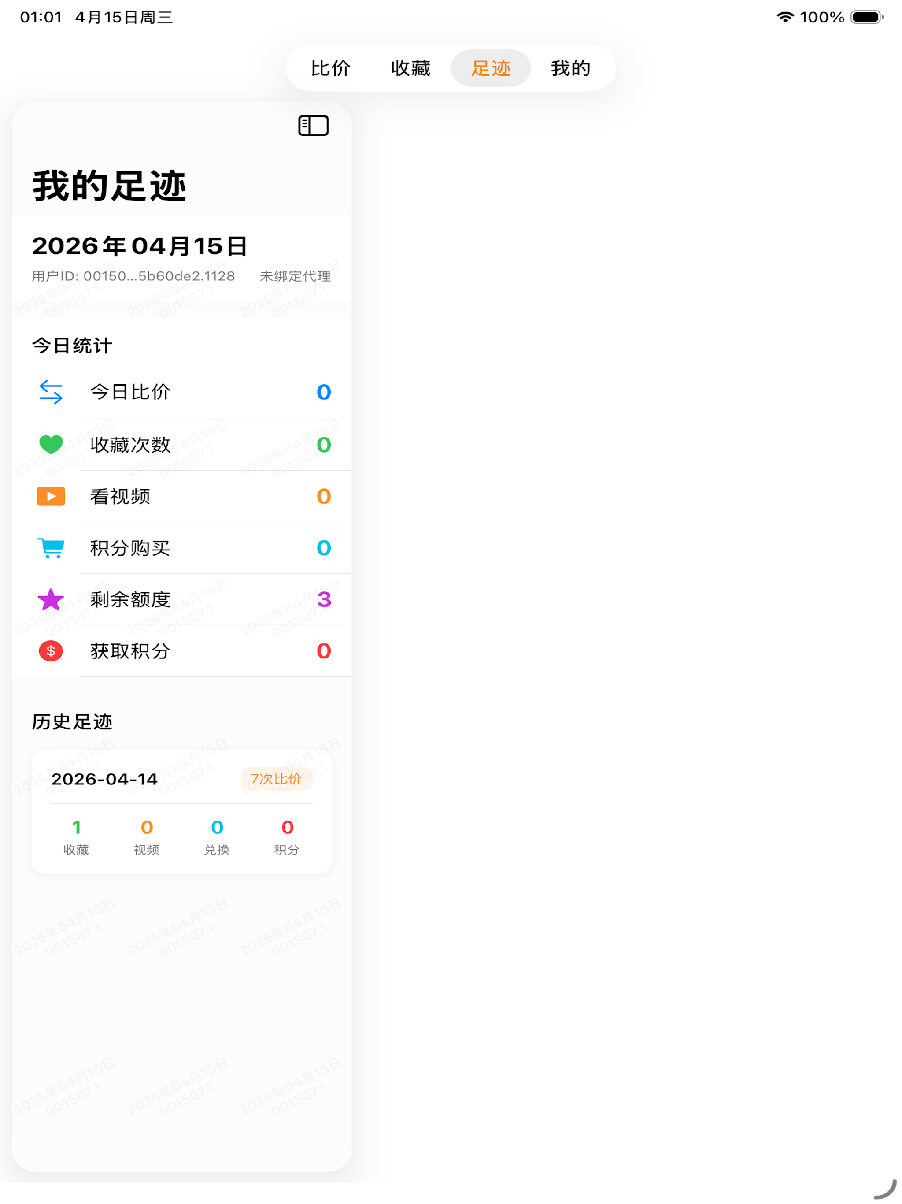Open the 剩余额度 row

(x=182, y=599)
